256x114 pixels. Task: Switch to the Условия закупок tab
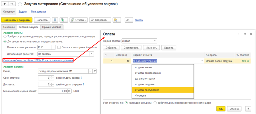pos(28,27)
